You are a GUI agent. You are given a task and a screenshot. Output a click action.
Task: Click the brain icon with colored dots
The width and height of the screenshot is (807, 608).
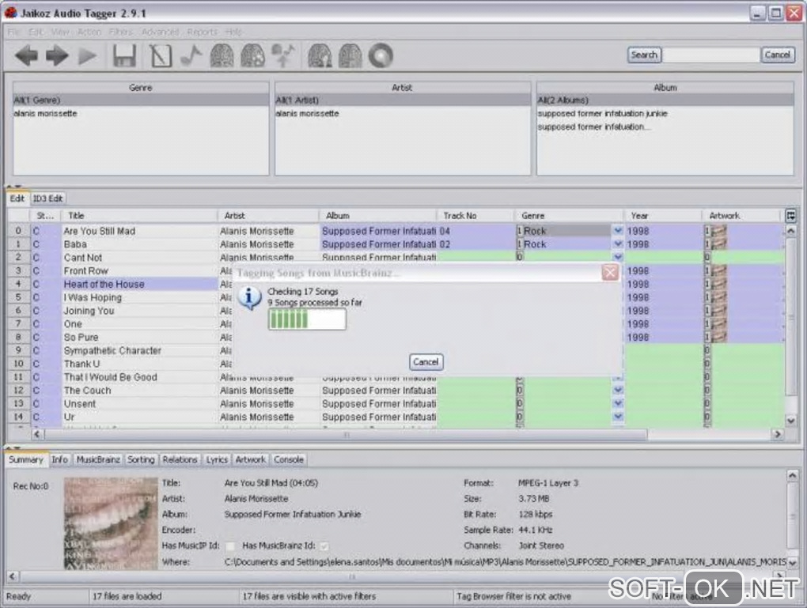[252, 55]
